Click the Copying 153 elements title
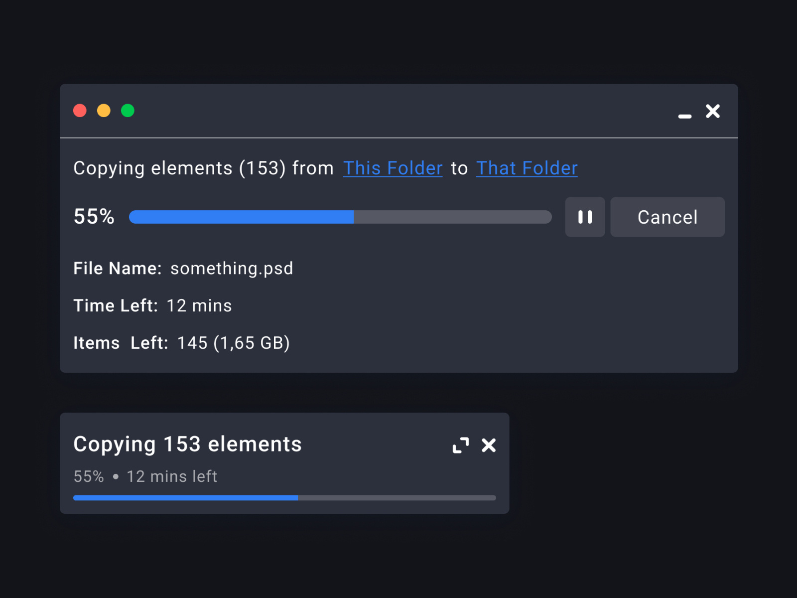The height and width of the screenshot is (598, 797). click(187, 444)
